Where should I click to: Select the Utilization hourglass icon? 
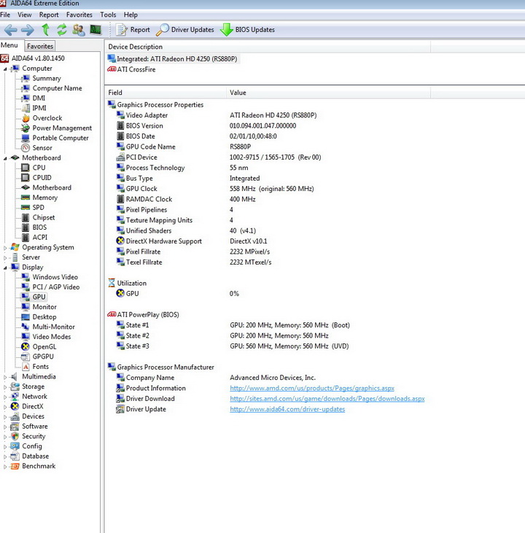click(112, 283)
